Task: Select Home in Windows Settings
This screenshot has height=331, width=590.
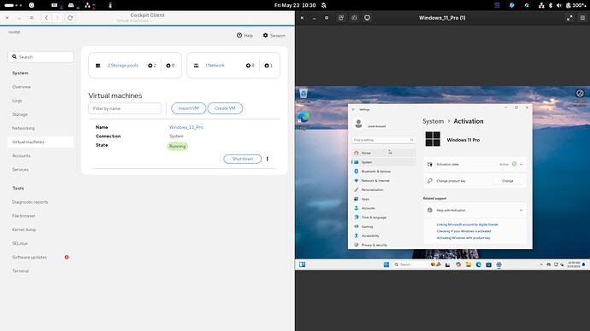Action: 384,153
